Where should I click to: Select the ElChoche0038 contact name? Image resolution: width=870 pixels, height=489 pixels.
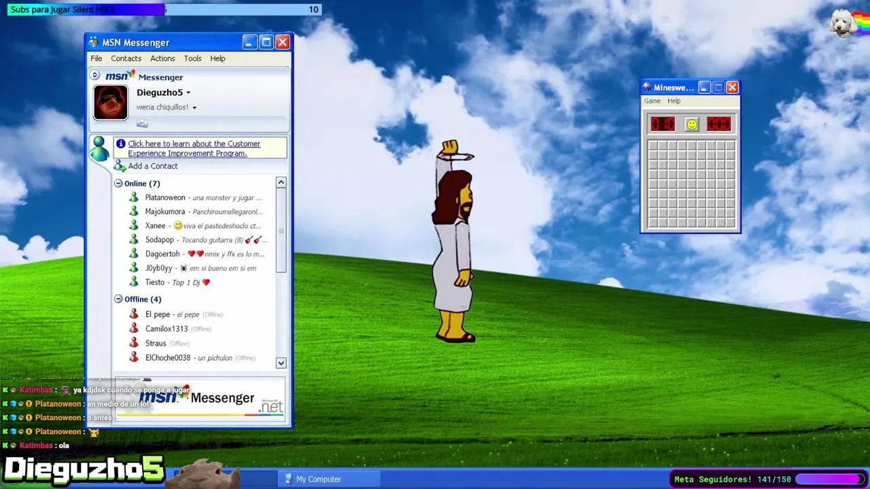(x=168, y=358)
